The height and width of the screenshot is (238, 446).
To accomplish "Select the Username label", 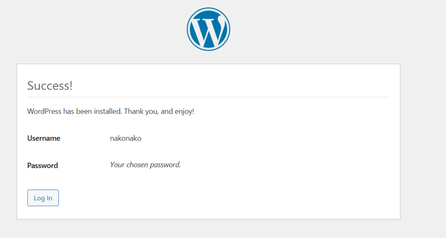I will coord(44,138).
